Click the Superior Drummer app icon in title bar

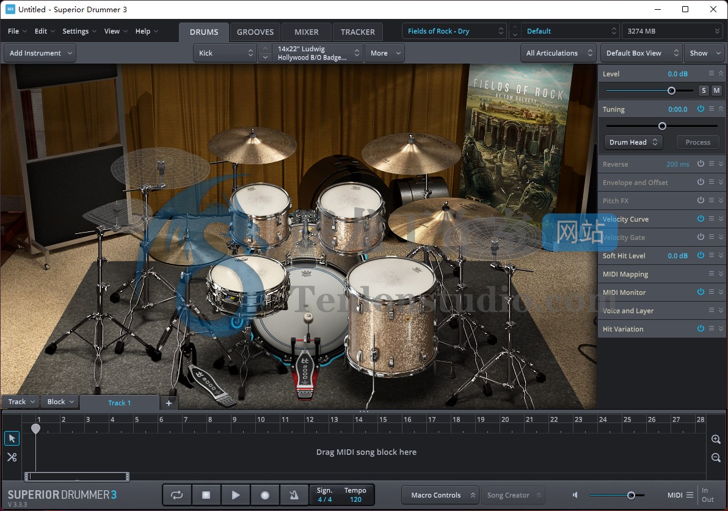pyautogui.click(x=10, y=9)
